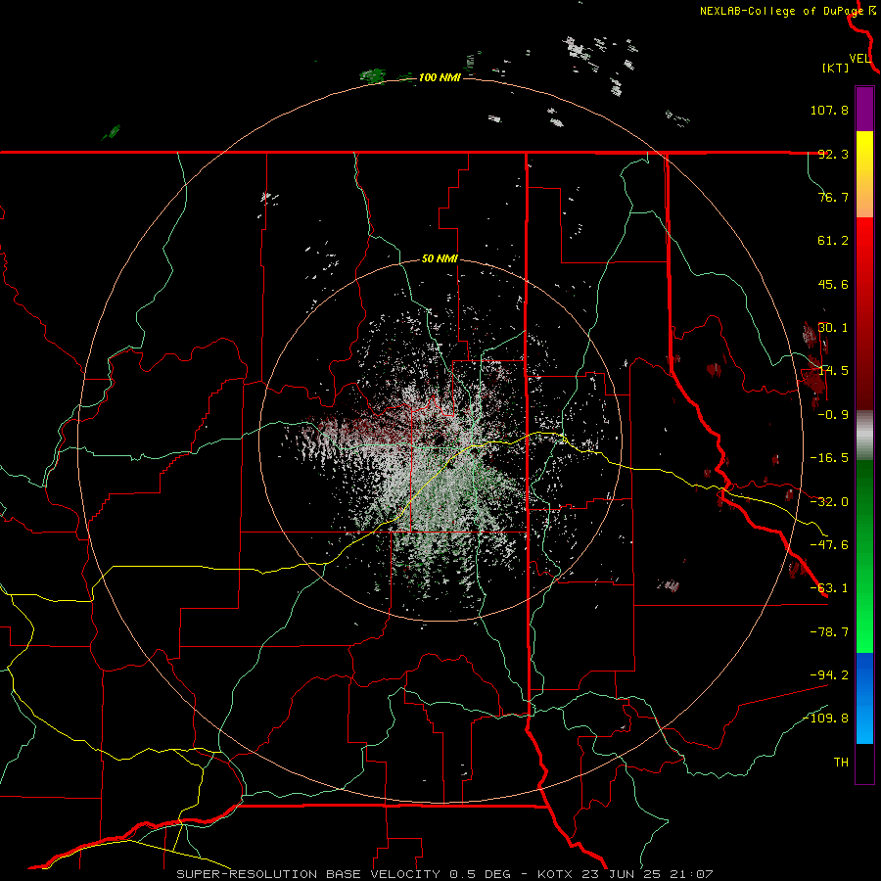This screenshot has width=881, height=881.
Task: Click the purple top segment of color bar
Action: [x=864, y=109]
